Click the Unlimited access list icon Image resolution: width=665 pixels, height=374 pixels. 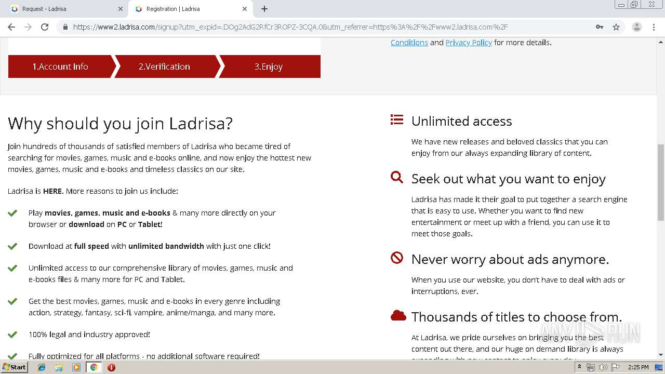(397, 120)
